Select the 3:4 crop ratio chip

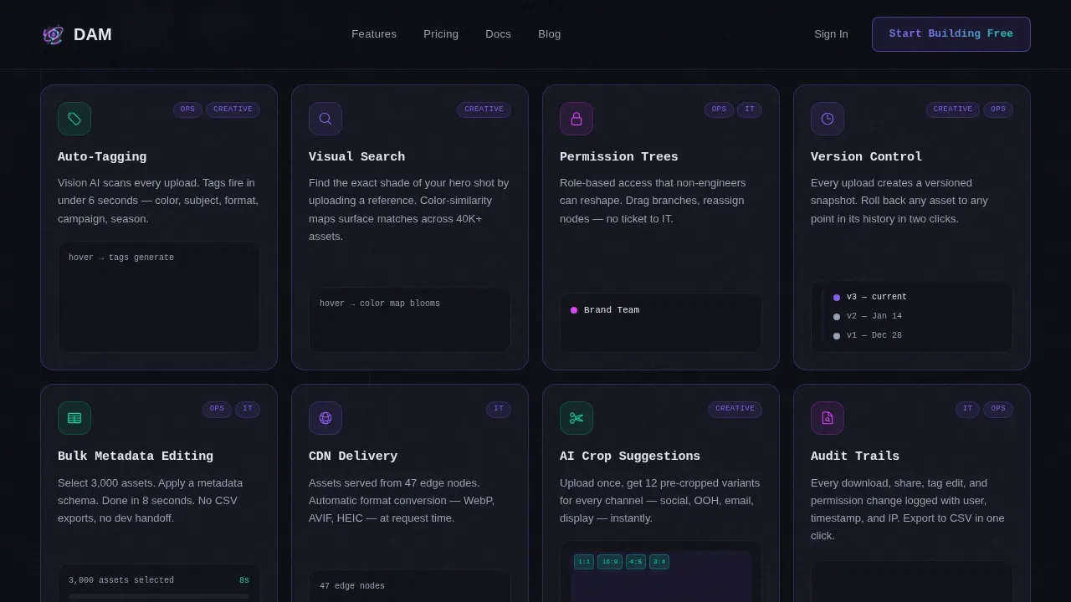click(x=659, y=562)
